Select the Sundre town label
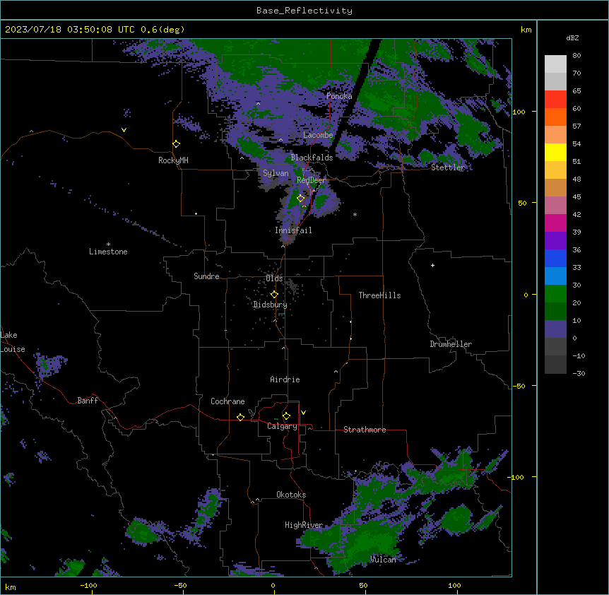Screen dimensions: 609x595 pos(206,276)
